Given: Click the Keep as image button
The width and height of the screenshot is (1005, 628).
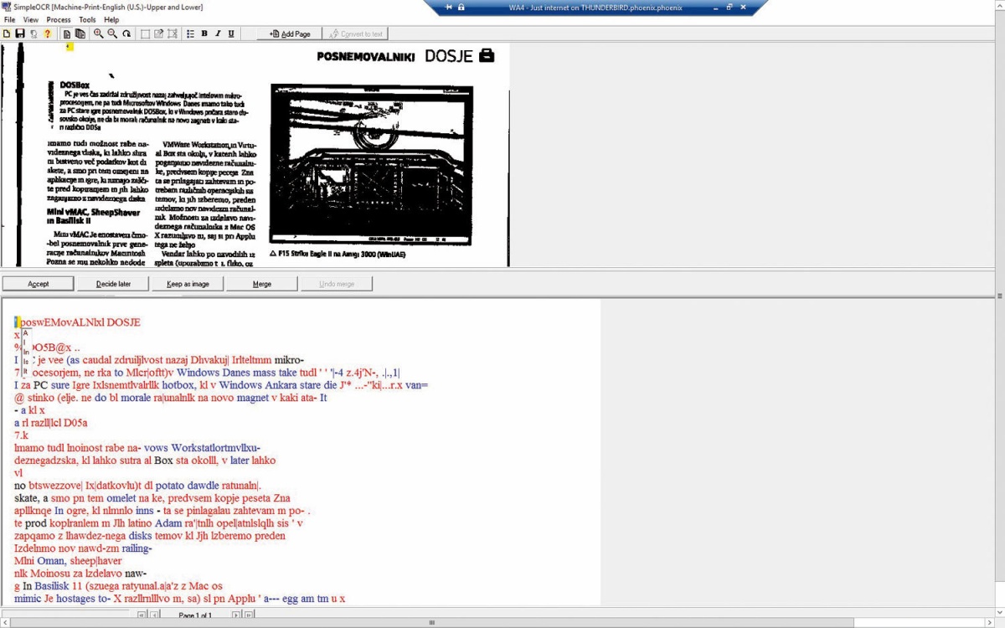Looking at the screenshot, I should (188, 284).
